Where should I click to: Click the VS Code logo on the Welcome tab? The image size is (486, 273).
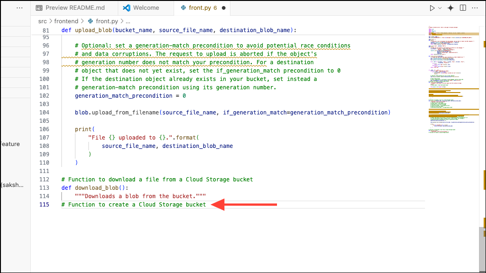point(126,7)
